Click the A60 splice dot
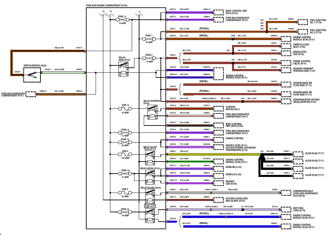The height and width of the screenshot is (235, 328). point(233,53)
